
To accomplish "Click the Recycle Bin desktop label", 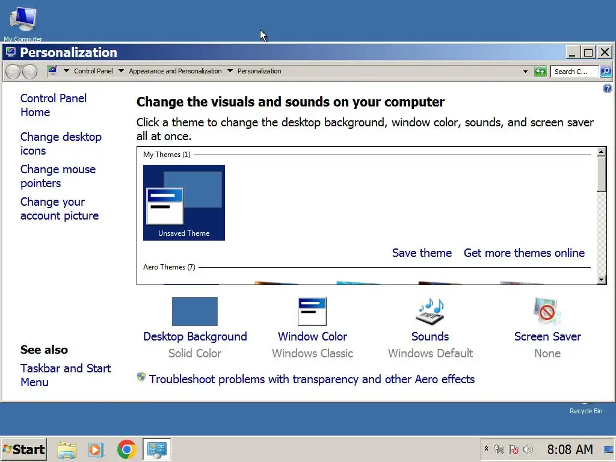I will (586, 410).
